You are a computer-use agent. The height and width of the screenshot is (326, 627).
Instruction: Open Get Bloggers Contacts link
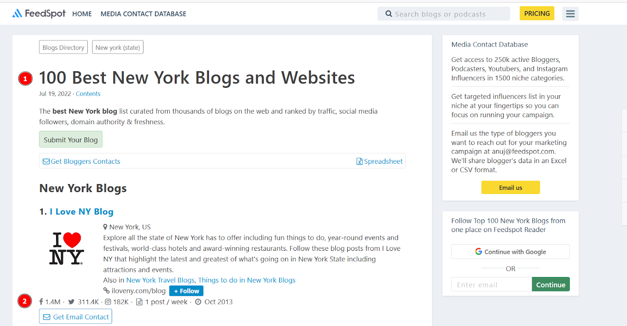tap(85, 161)
